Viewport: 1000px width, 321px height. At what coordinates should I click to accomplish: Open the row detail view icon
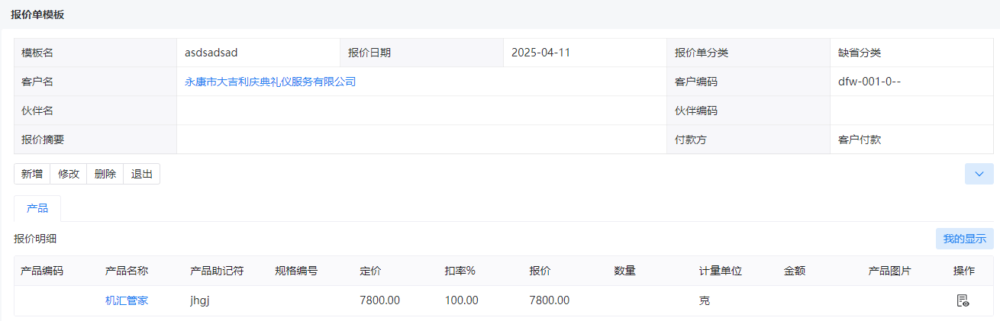(963, 300)
